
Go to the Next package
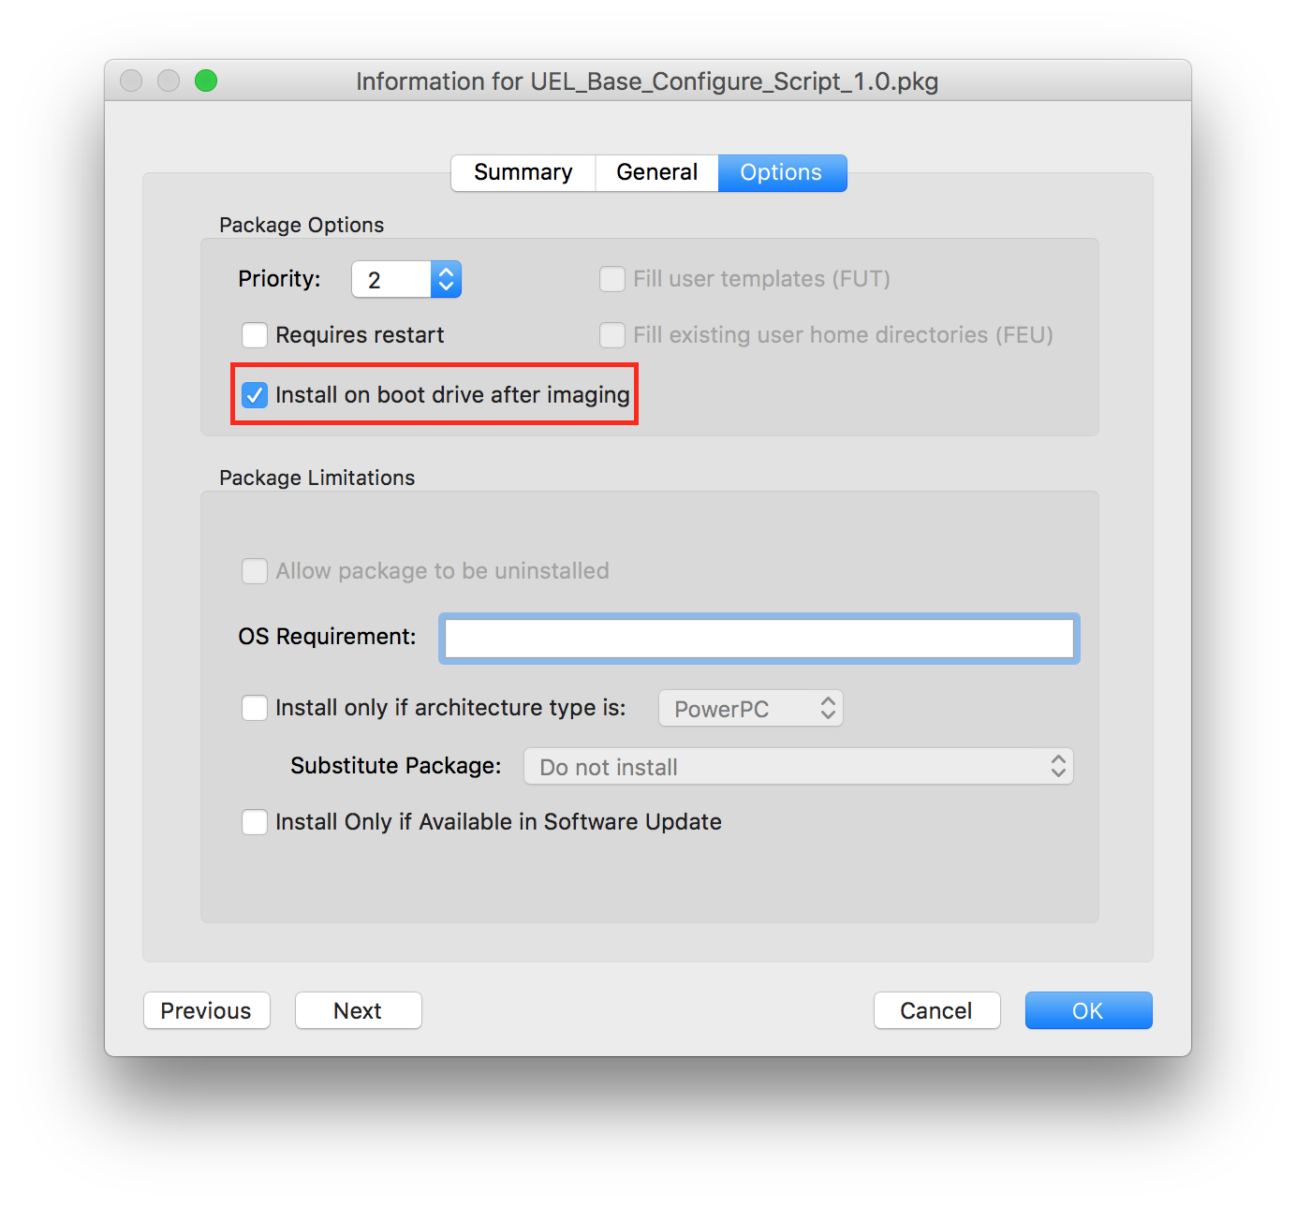pyautogui.click(x=358, y=1010)
